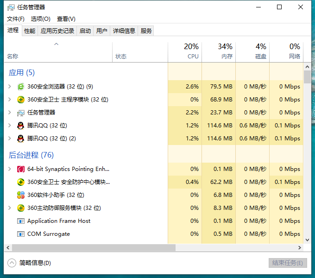Click the COM Surrogate icon
Viewport: 315px width, 278px height.
(x=21, y=234)
